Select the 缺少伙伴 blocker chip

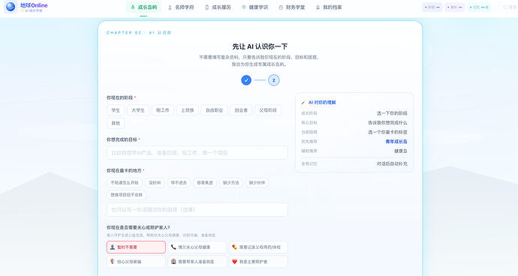[257, 182]
